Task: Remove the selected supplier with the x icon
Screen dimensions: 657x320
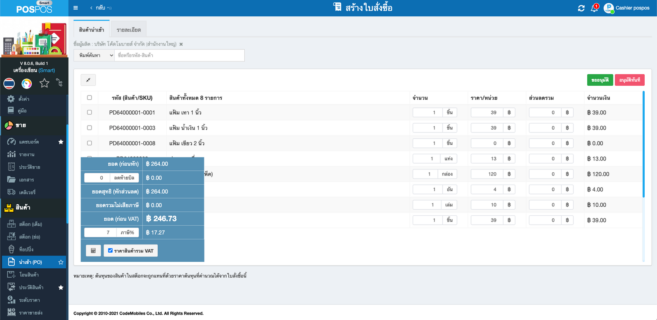Action: pos(181,44)
